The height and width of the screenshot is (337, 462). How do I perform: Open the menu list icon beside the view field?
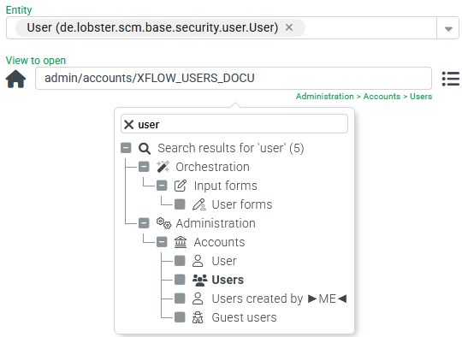(451, 79)
